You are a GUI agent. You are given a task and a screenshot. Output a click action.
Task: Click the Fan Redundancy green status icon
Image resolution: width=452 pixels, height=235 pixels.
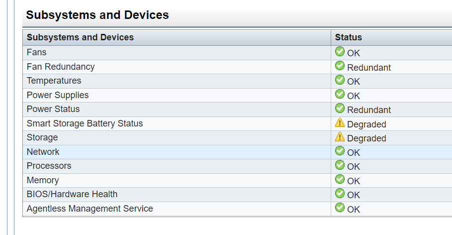pos(340,66)
